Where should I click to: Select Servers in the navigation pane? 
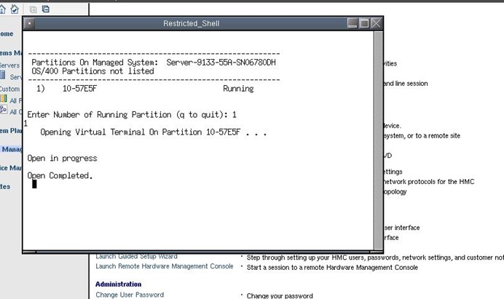[x=9, y=65]
